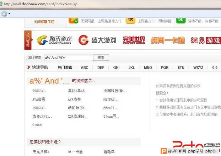The height and width of the screenshot is (156, 221).
Task: Open AVA点券 search result
Action: click(74, 99)
